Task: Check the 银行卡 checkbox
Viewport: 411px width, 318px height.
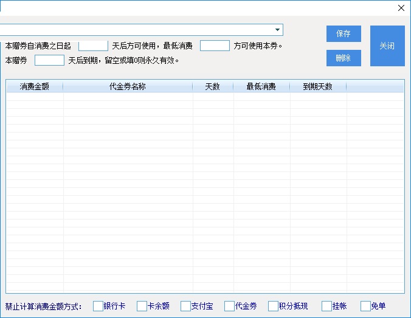Action: 98,306
